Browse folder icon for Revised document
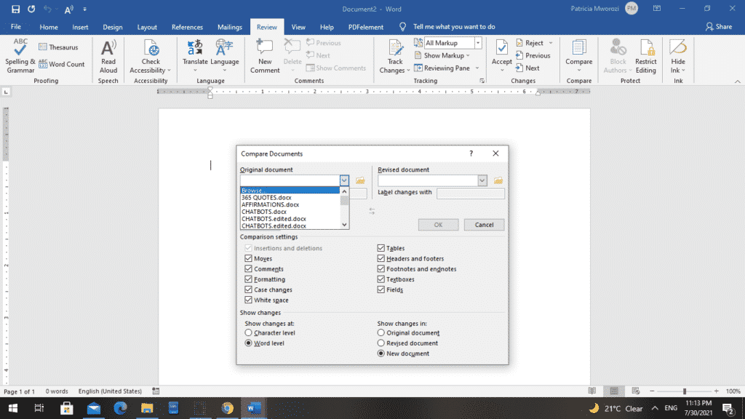Screen dimensions: 745x419 coord(498,180)
